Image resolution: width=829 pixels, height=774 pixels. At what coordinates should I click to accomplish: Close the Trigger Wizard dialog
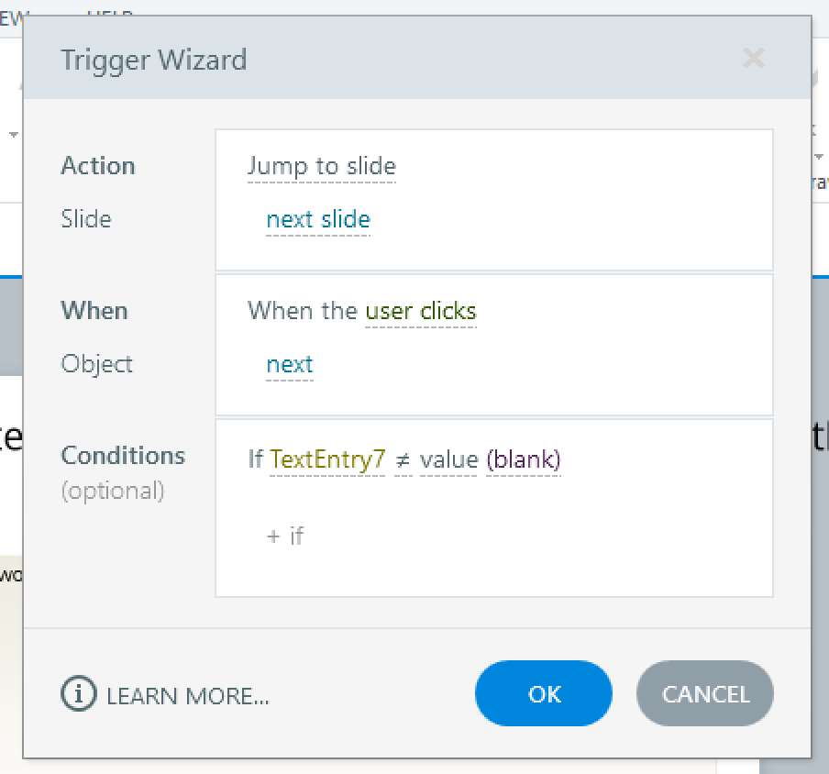[x=753, y=60]
